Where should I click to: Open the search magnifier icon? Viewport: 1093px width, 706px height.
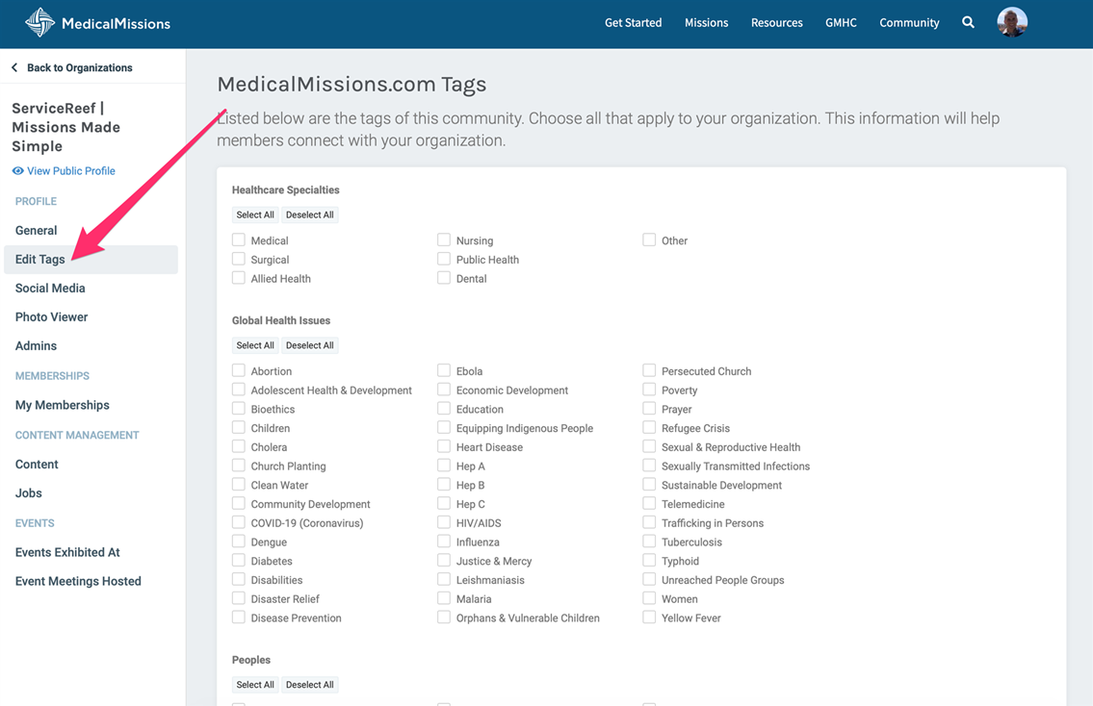(968, 22)
